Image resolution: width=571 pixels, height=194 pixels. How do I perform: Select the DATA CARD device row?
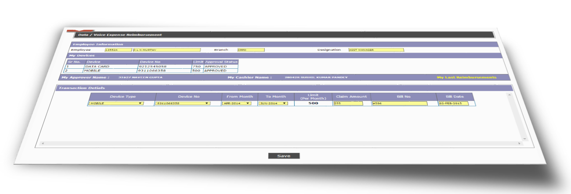[98, 67]
